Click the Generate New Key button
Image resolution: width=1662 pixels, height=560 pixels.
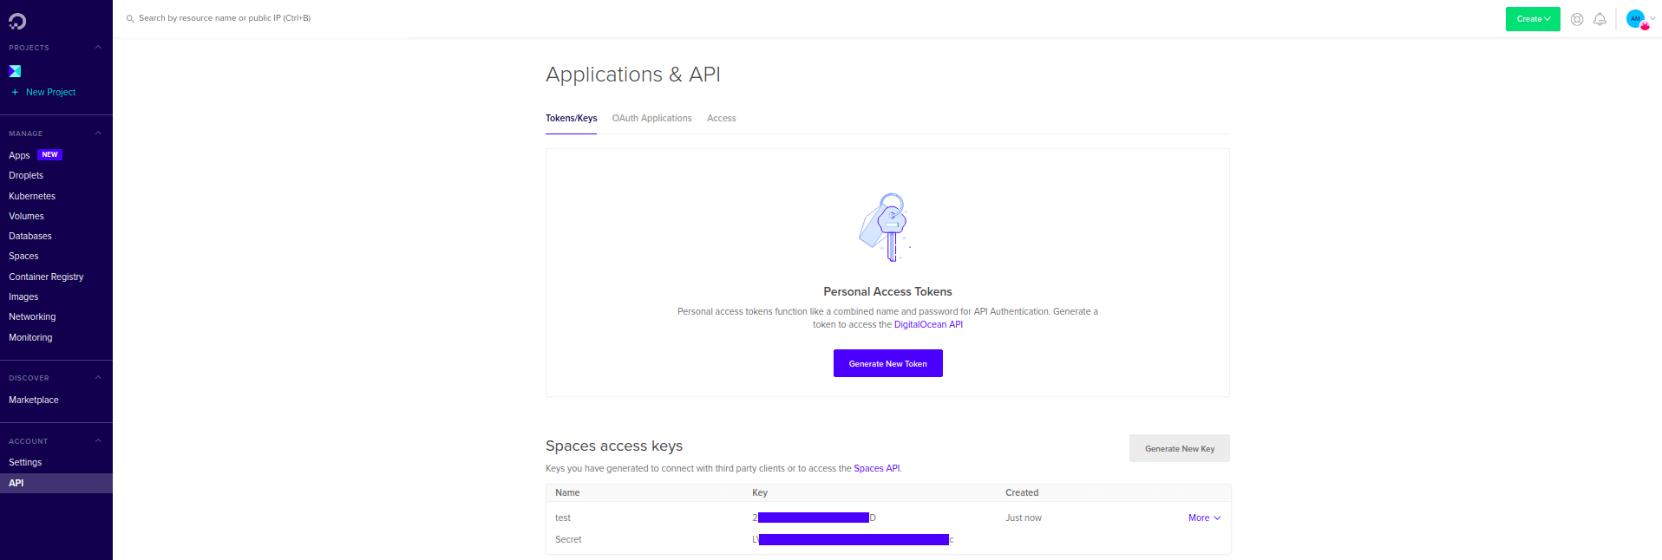(1180, 448)
